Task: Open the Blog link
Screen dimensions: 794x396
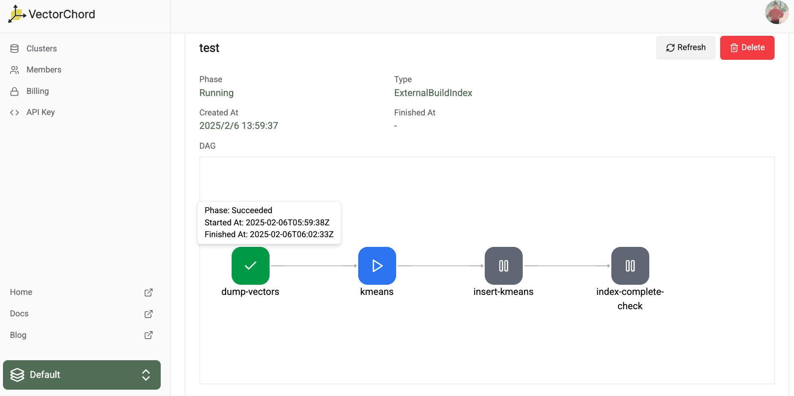Action: pos(18,335)
